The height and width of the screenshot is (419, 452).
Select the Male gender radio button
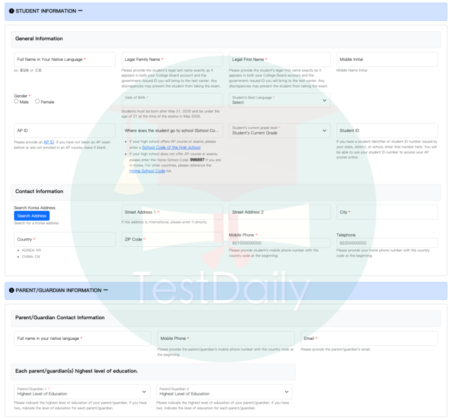click(16, 101)
